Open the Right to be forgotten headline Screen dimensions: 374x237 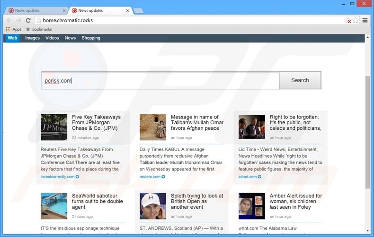[x=295, y=123]
